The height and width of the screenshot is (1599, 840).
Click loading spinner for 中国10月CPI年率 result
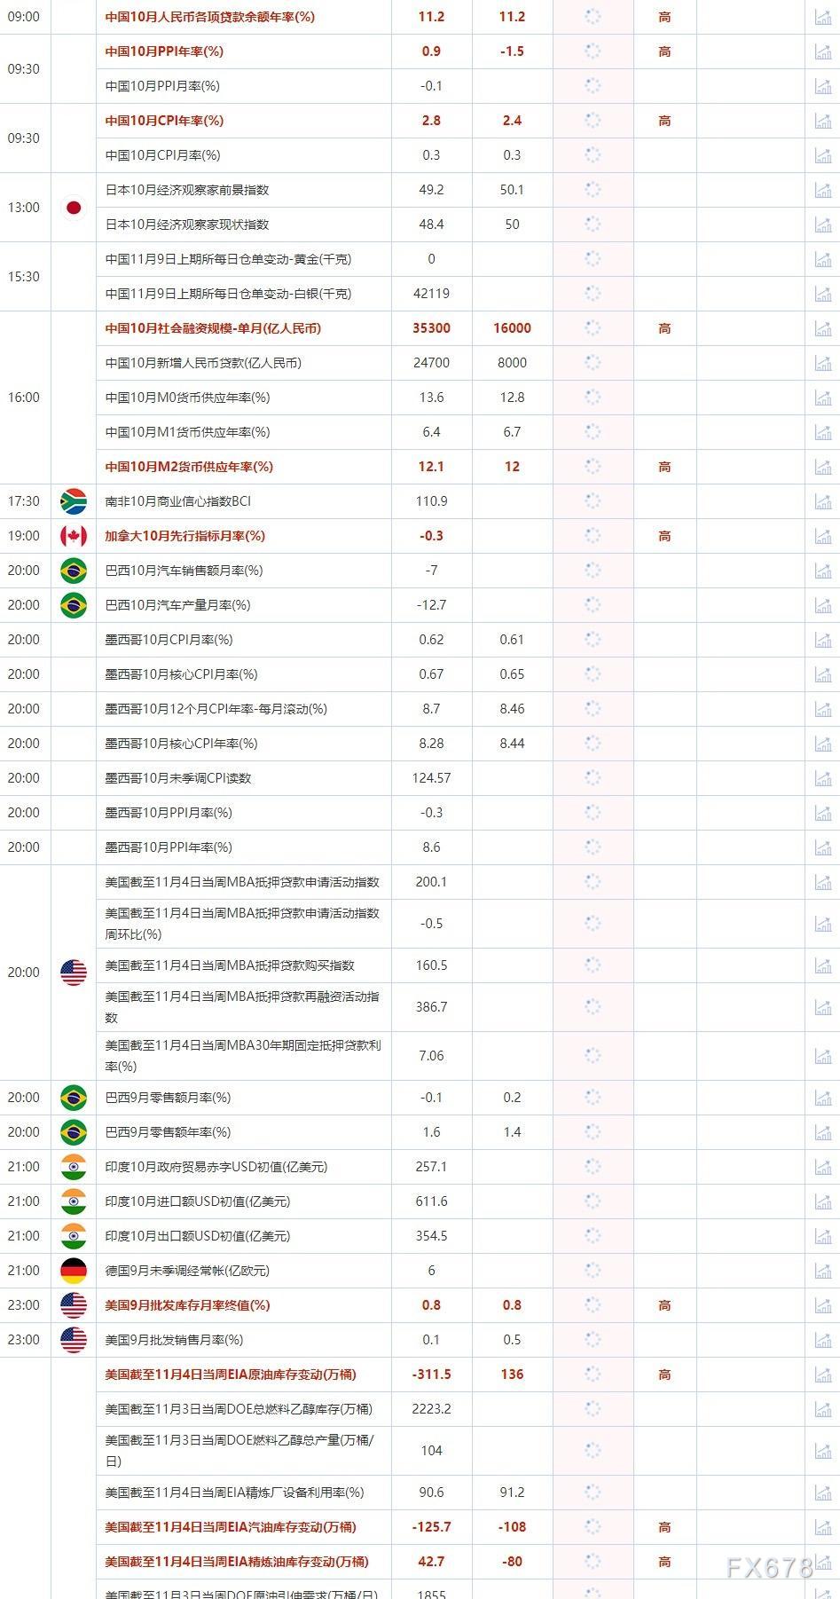[593, 121]
